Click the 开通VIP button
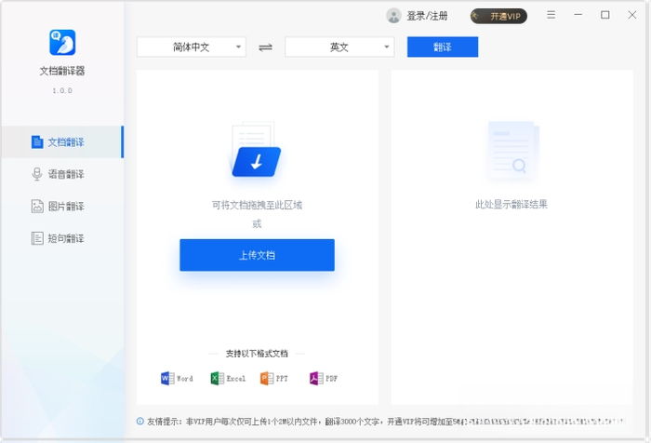The image size is (651, 443). (x=498, y=16)
